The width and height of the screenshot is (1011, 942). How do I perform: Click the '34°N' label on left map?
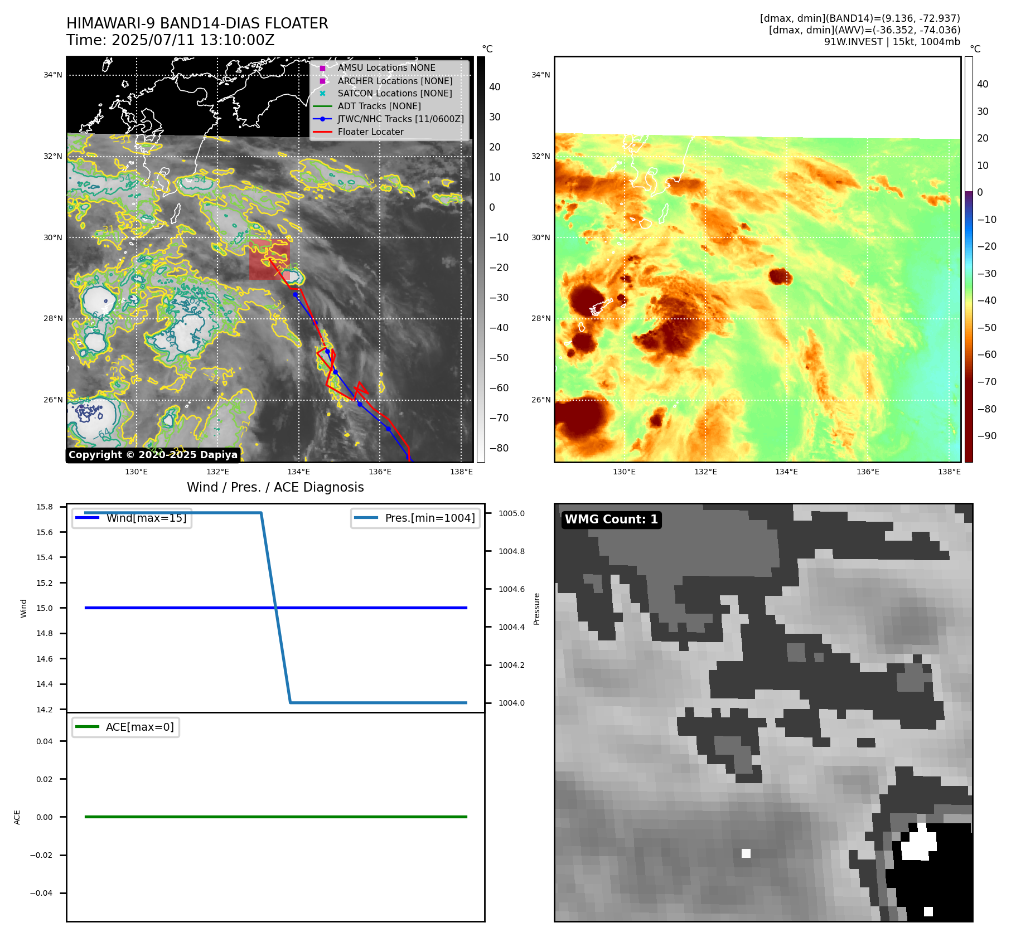point(53,75)
